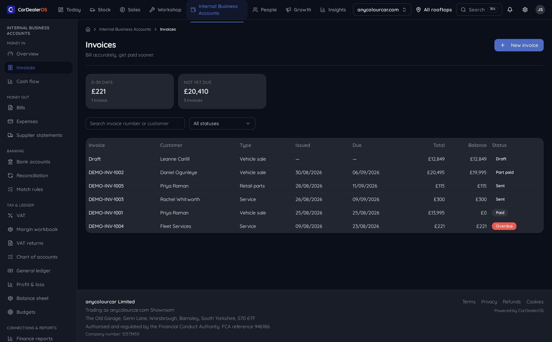Click the Finance reports chart icon
Screen dimensions: 552x342
(10, 339)
